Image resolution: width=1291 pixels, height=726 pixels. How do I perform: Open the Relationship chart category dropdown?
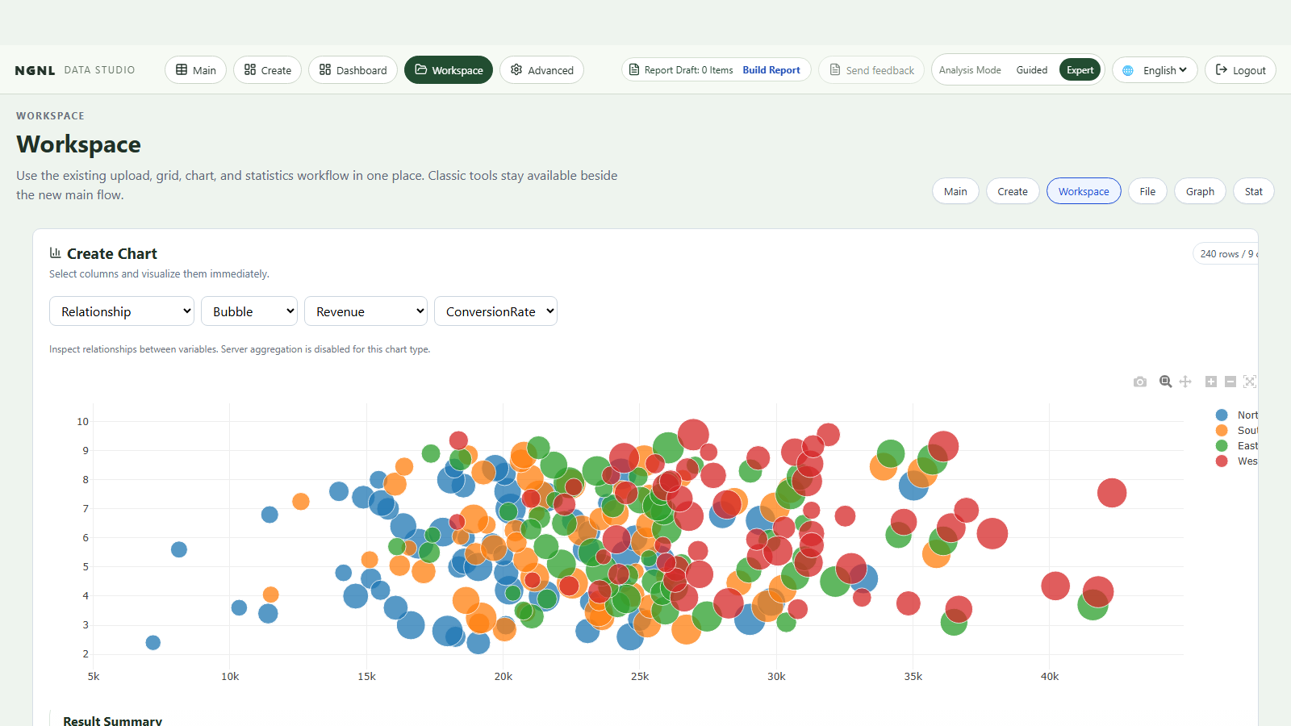[x=122, y=311]
